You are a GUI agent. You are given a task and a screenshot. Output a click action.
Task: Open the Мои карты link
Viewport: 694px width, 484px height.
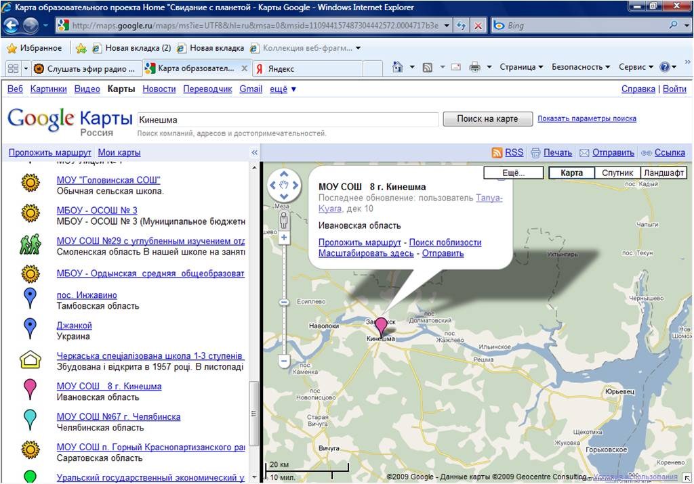pos(119,152)
